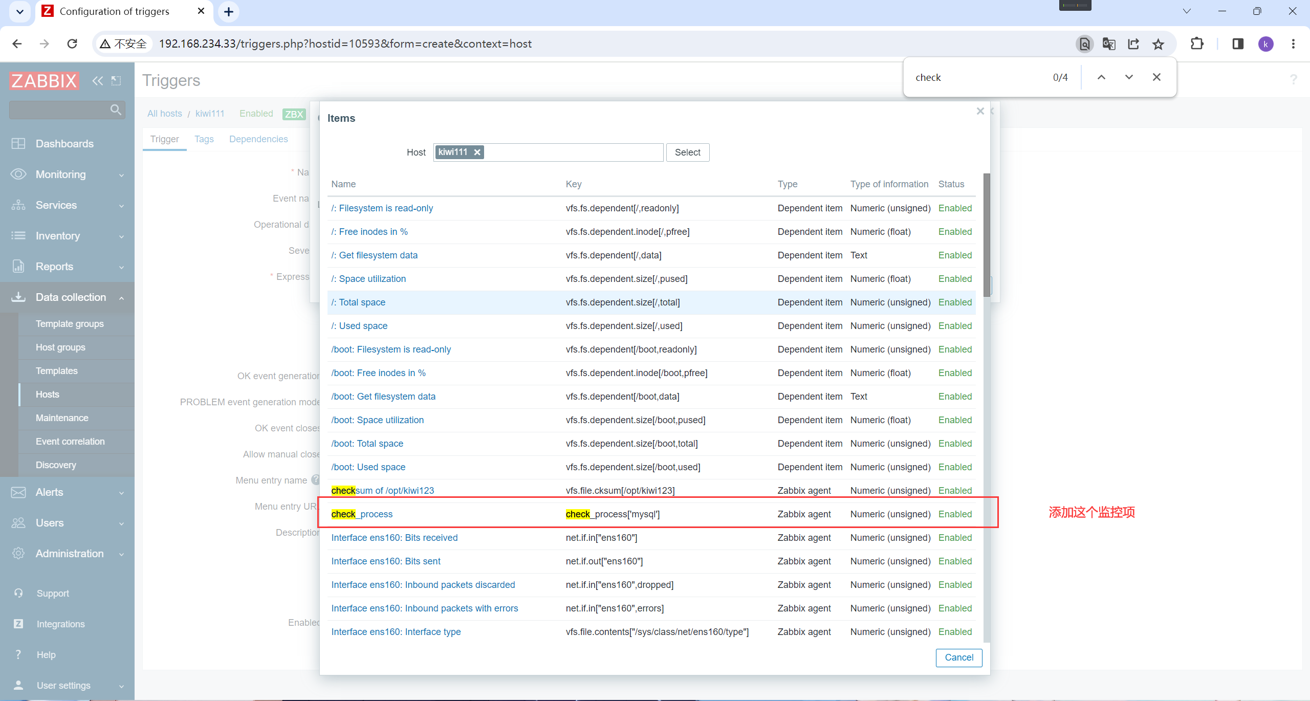Screen dimensions: 1310x701
Task: Click the share page icon
Action: pyautogui.click(x=1133, y=44)
